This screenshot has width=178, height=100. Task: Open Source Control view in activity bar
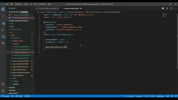(3, 23)
